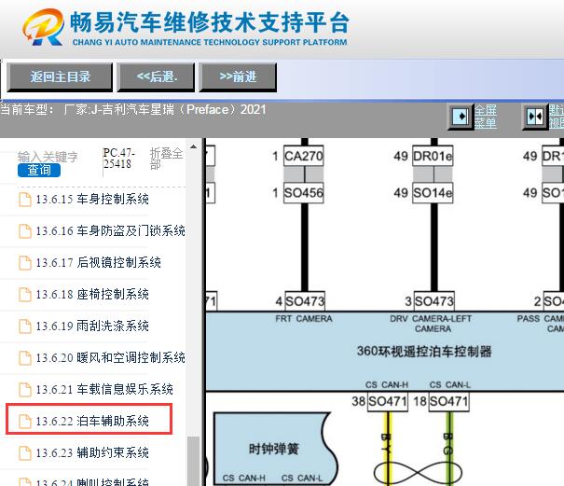Viewport: 564px width, 486px height.
Task: Click document icon beside 13.6.23 辅助约束系统
Action: coord(25,452)
